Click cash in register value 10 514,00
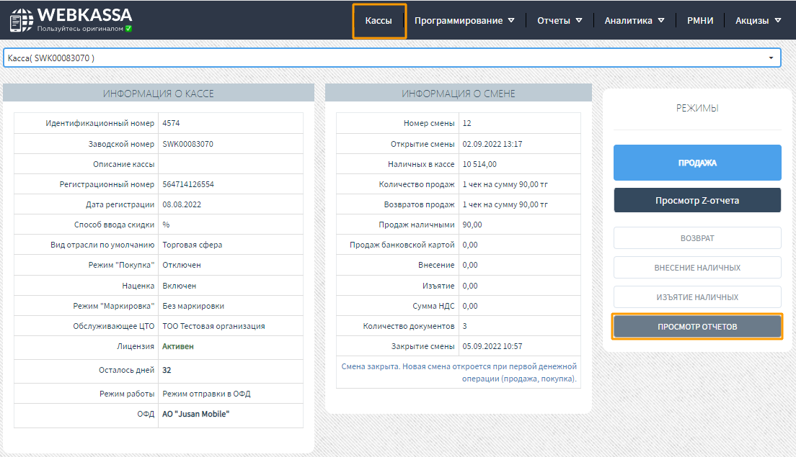Viewport: 796px width, 457px height. tap(479, 164)
